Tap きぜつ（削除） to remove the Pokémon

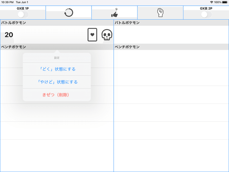click(x=56, y=95)
